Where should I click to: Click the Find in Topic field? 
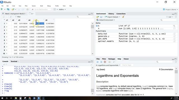pyautogui.click(x=127, y=65)
